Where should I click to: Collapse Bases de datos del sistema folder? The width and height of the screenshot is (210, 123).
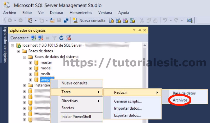(x=25, y=57)
